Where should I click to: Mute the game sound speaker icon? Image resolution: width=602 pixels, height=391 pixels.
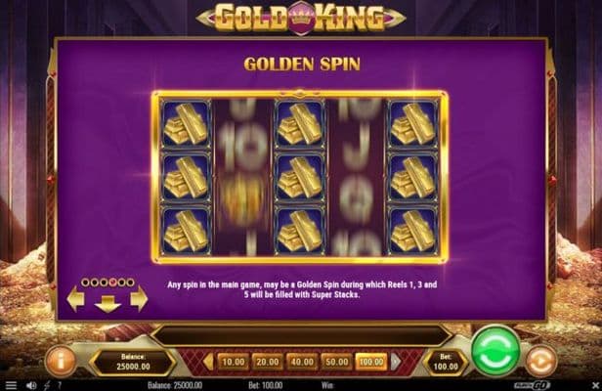tap(32, 385)
